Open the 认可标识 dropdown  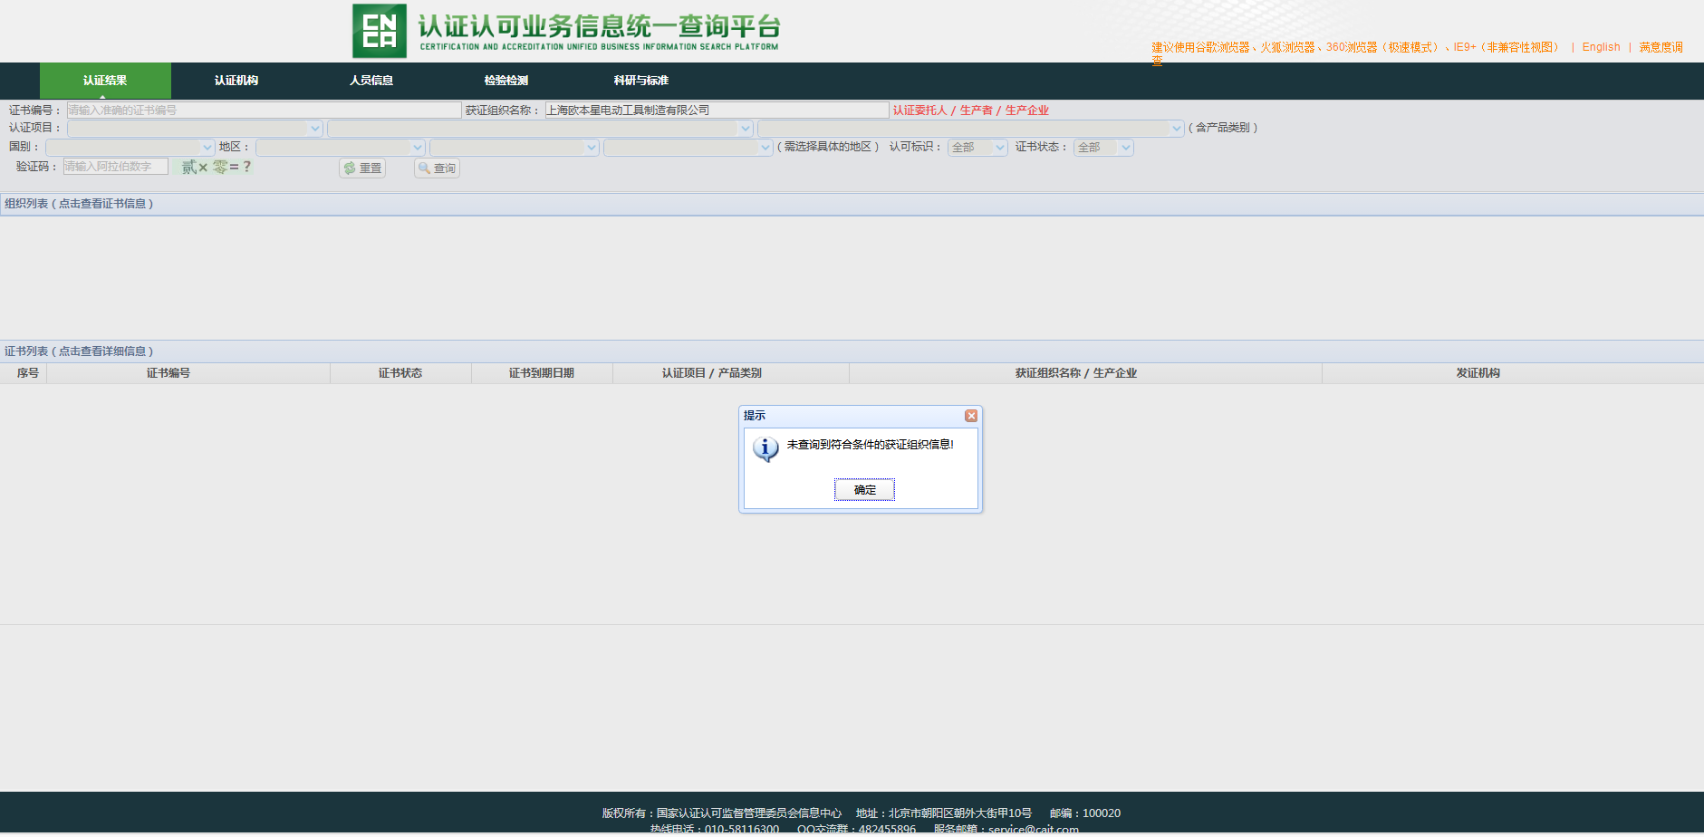click(x=977, y=148)
